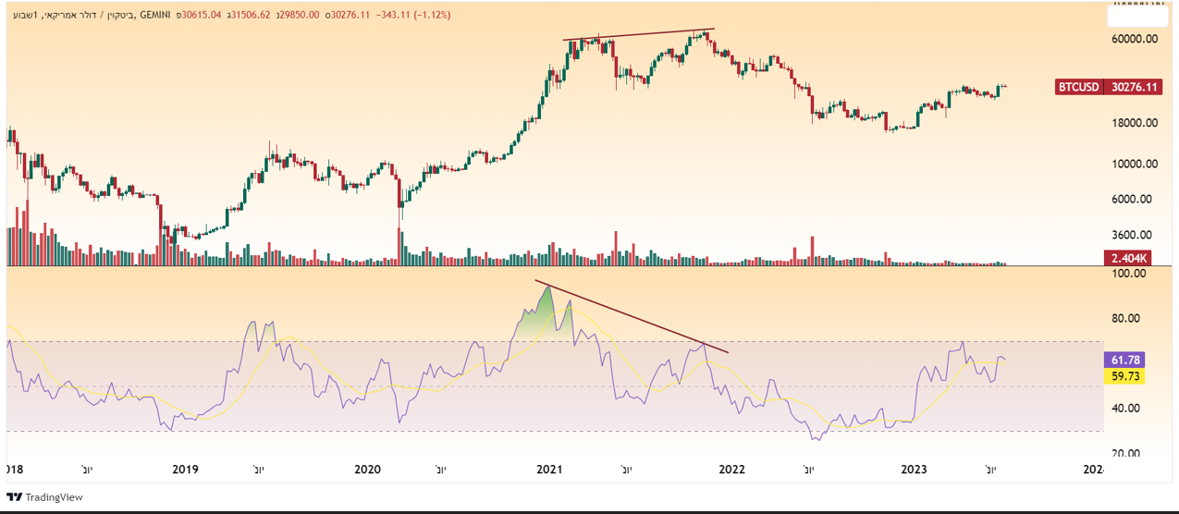1179x514 pixels.
Task: Click the 30276.11 last price label
Action: 1136,87
